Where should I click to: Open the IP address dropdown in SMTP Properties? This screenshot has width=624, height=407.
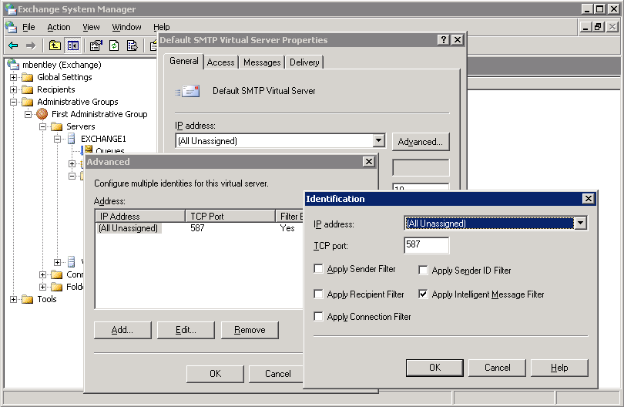tap(379, 140)
